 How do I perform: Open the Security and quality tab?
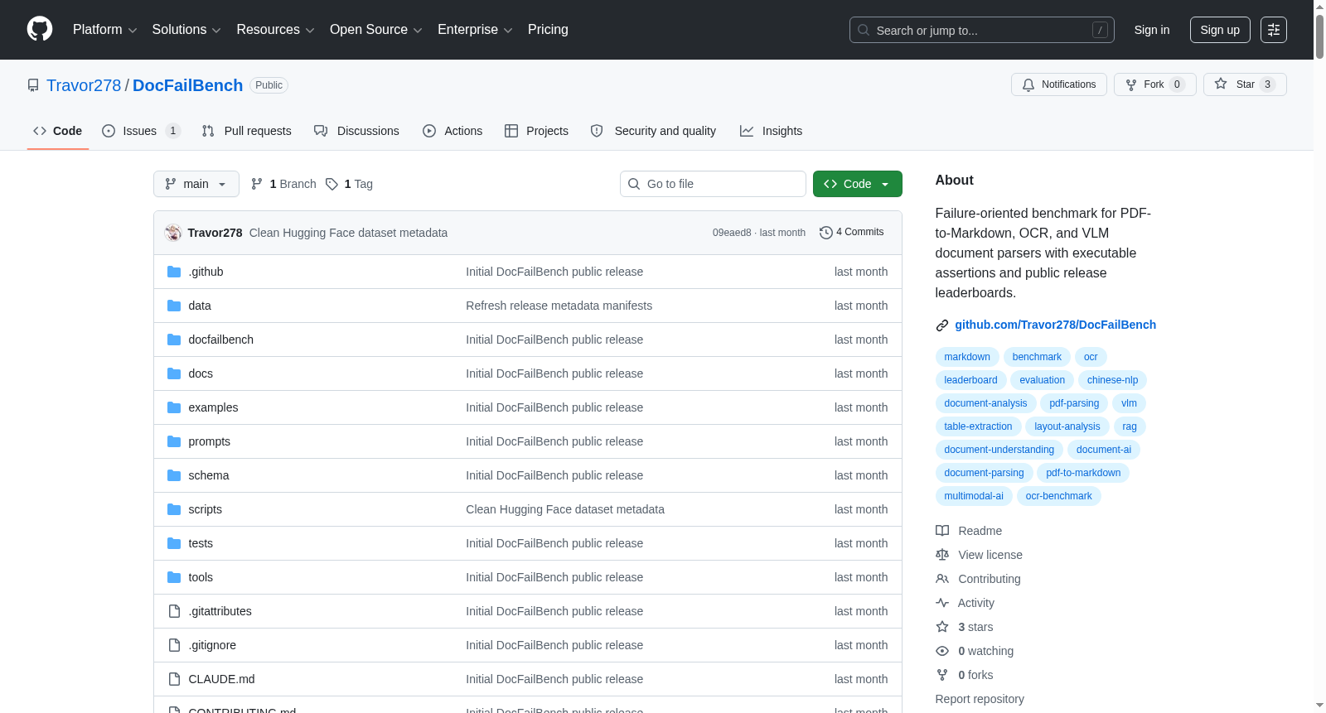pos(653,131)
